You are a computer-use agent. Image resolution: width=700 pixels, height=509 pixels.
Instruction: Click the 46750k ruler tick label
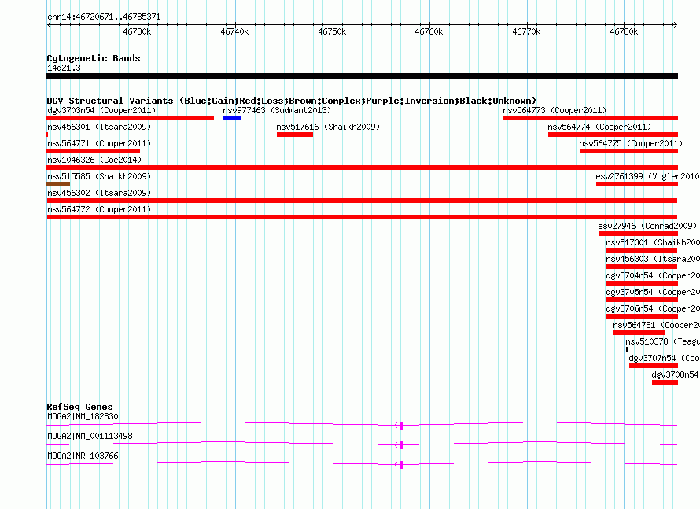click(332, 31)
